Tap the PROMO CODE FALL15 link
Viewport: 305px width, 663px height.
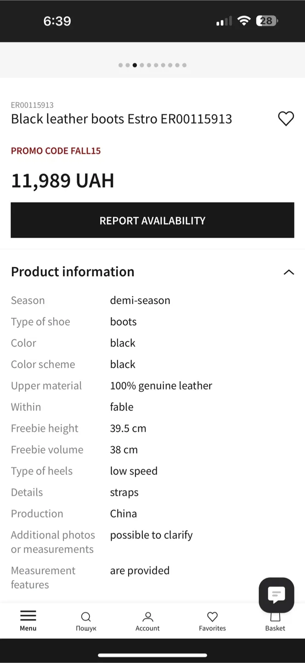pyautogui.click(x=56, y=151)
